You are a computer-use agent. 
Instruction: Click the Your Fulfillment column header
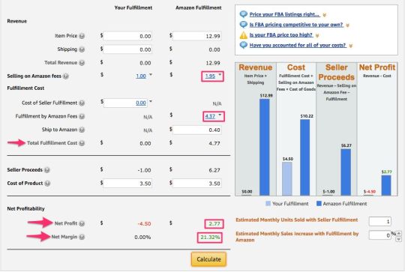click(133, 7)
